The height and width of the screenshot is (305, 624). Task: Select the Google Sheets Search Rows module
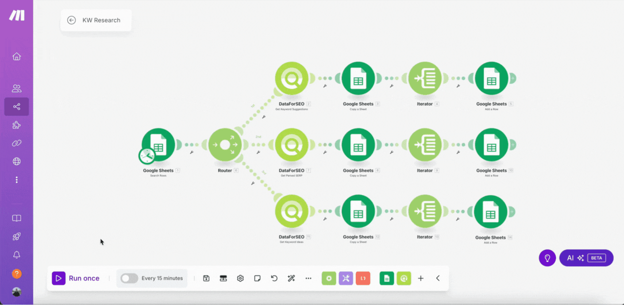tap(158, 145)
